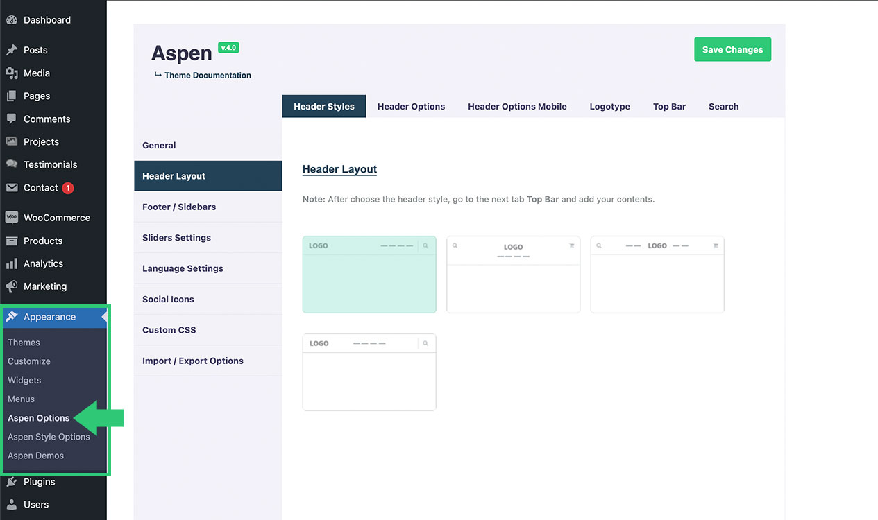
Task: Click the Plugins plug icon
Action: coord(11,482)
